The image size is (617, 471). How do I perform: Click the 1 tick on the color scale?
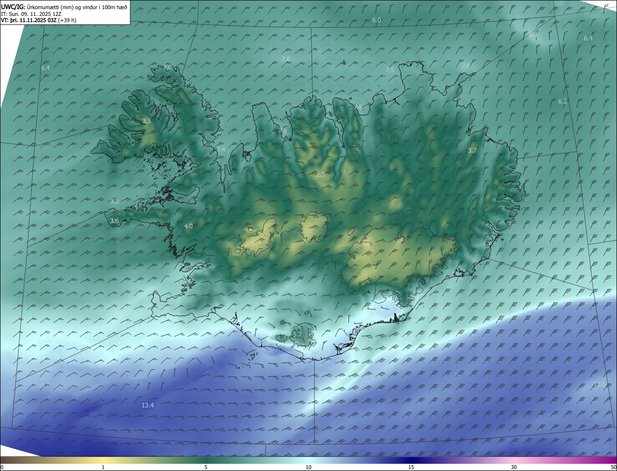104,467
